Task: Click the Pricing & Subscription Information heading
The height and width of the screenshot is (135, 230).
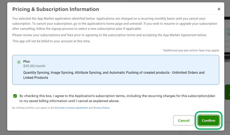Action: point(56,9)
